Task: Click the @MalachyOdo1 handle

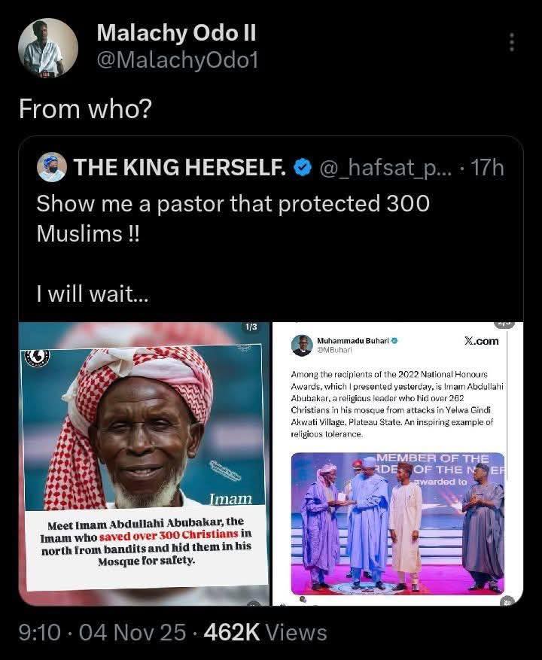Action: [x=178, y=60]
